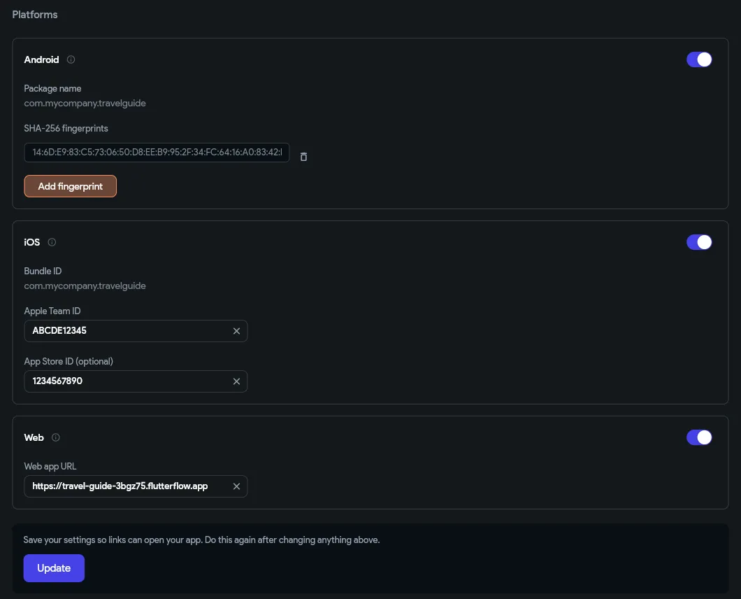Screen dimensions: 741x599
Task: Click the info icon next to Android
Action: click(x=71, y=59)
